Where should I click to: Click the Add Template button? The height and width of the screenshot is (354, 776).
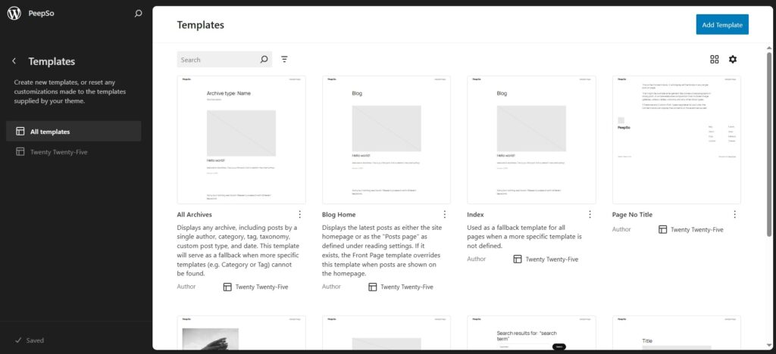click(721, 25)
